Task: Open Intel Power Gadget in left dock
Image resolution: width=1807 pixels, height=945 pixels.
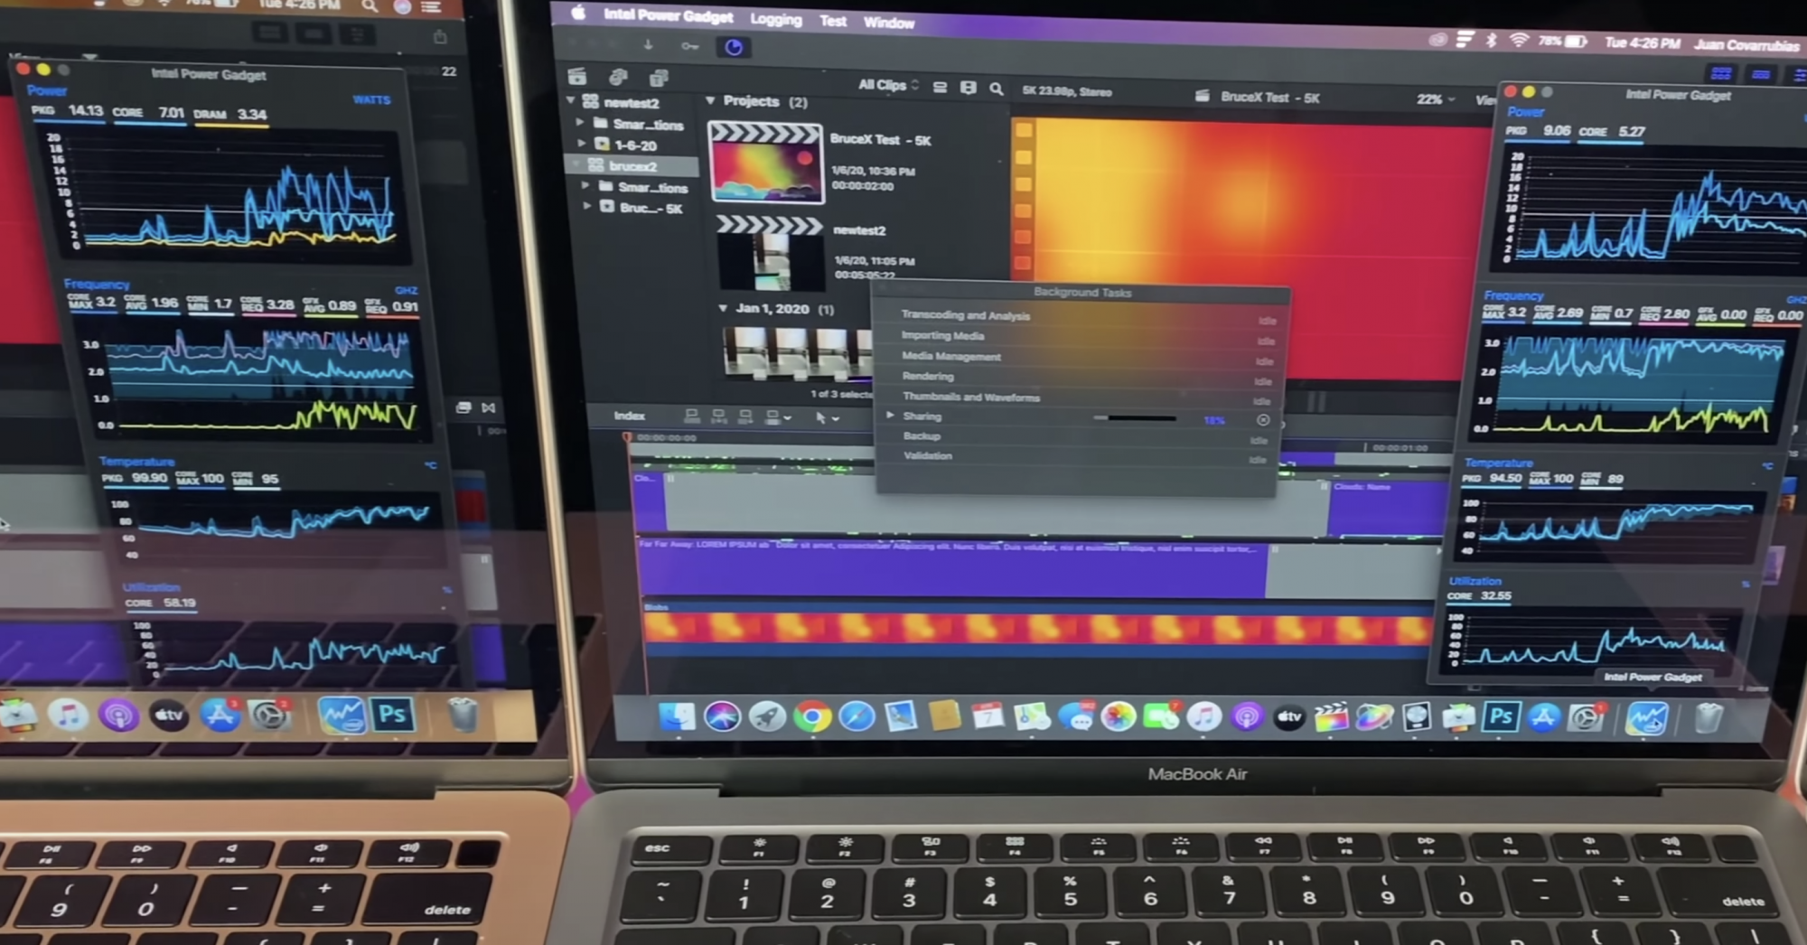Action: [342, 715]
